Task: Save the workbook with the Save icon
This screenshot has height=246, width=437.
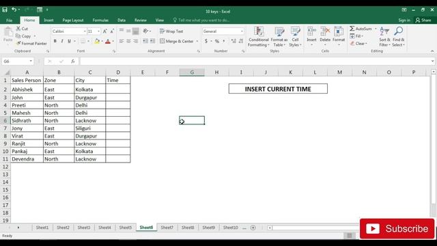Action: tap(5, 10)
